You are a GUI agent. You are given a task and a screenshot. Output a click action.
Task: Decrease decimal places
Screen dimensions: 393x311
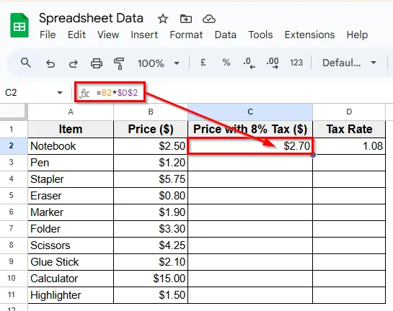[x=249, y=63]
